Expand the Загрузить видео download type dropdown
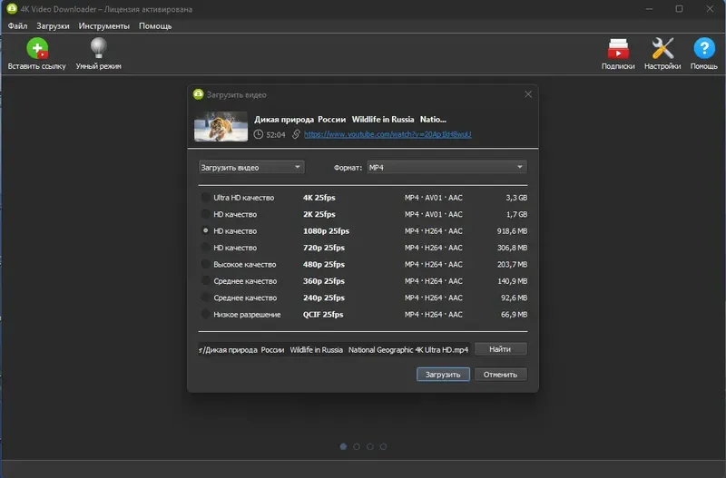 pyautogui.click(x=251, y=167)
